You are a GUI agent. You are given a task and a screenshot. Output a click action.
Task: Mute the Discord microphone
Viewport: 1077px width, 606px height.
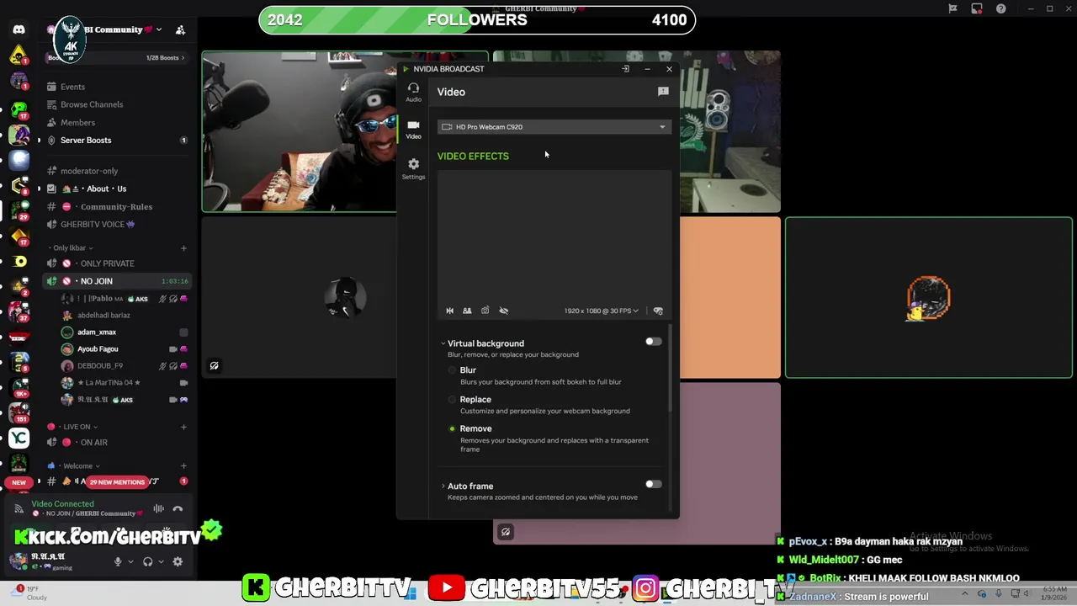tap(118, 561)
